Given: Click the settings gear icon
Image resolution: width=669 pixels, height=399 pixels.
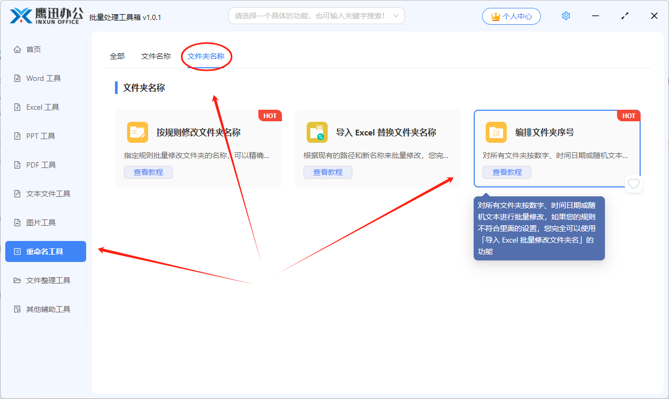Looking at the screenshot, I should [566, 16].
